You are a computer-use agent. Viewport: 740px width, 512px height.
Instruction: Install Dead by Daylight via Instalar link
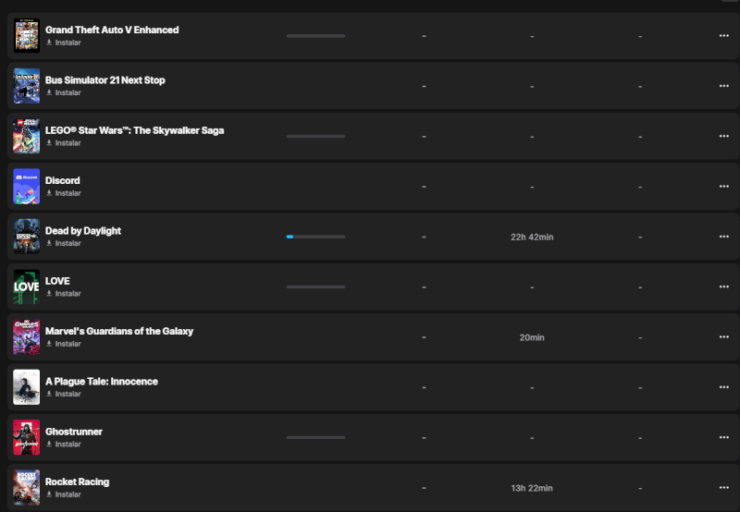(63, 243)
